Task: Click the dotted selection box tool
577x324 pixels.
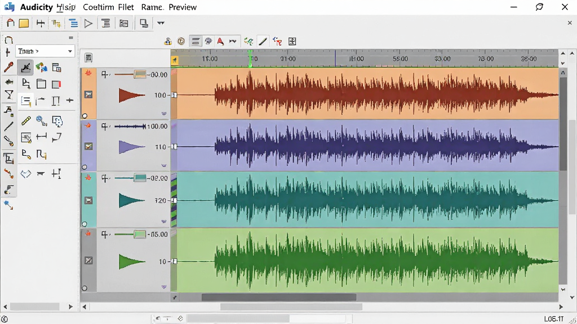Action: pos(57,121)
